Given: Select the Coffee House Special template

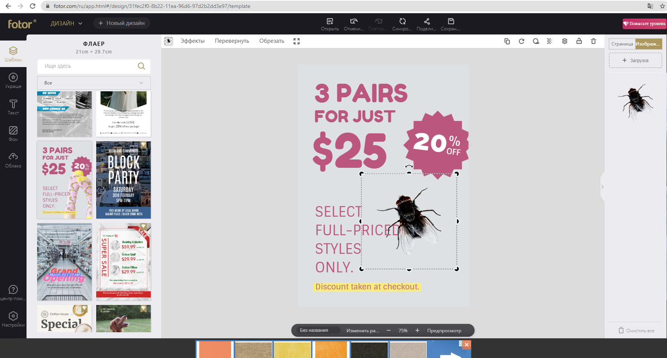Looking at the screenshot, I should pos(64,319).
